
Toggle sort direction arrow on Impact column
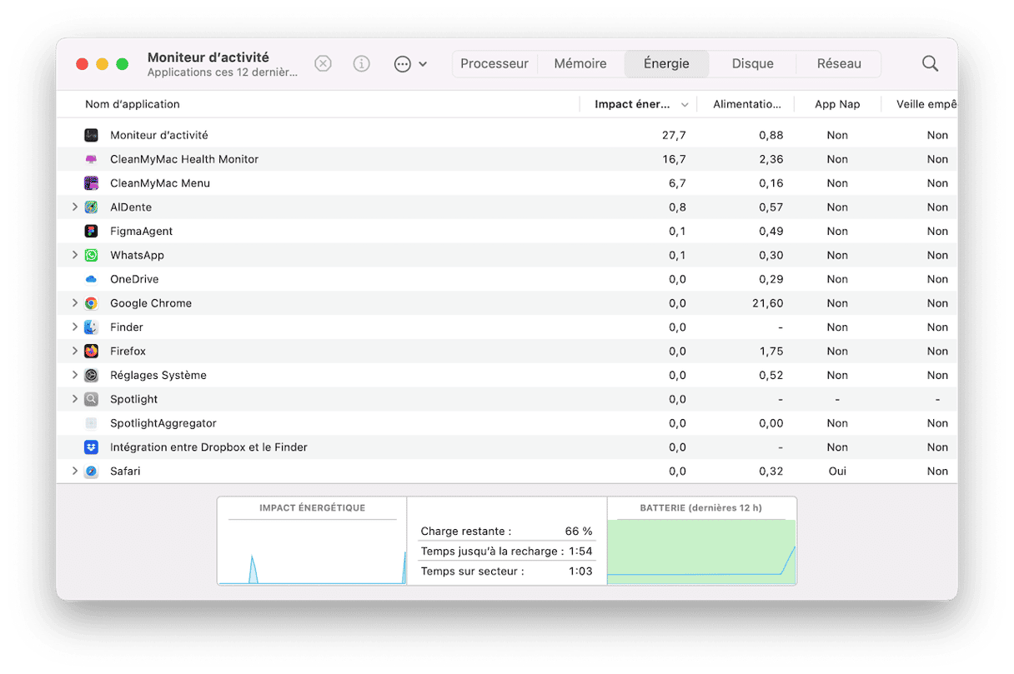pos(685,105)
